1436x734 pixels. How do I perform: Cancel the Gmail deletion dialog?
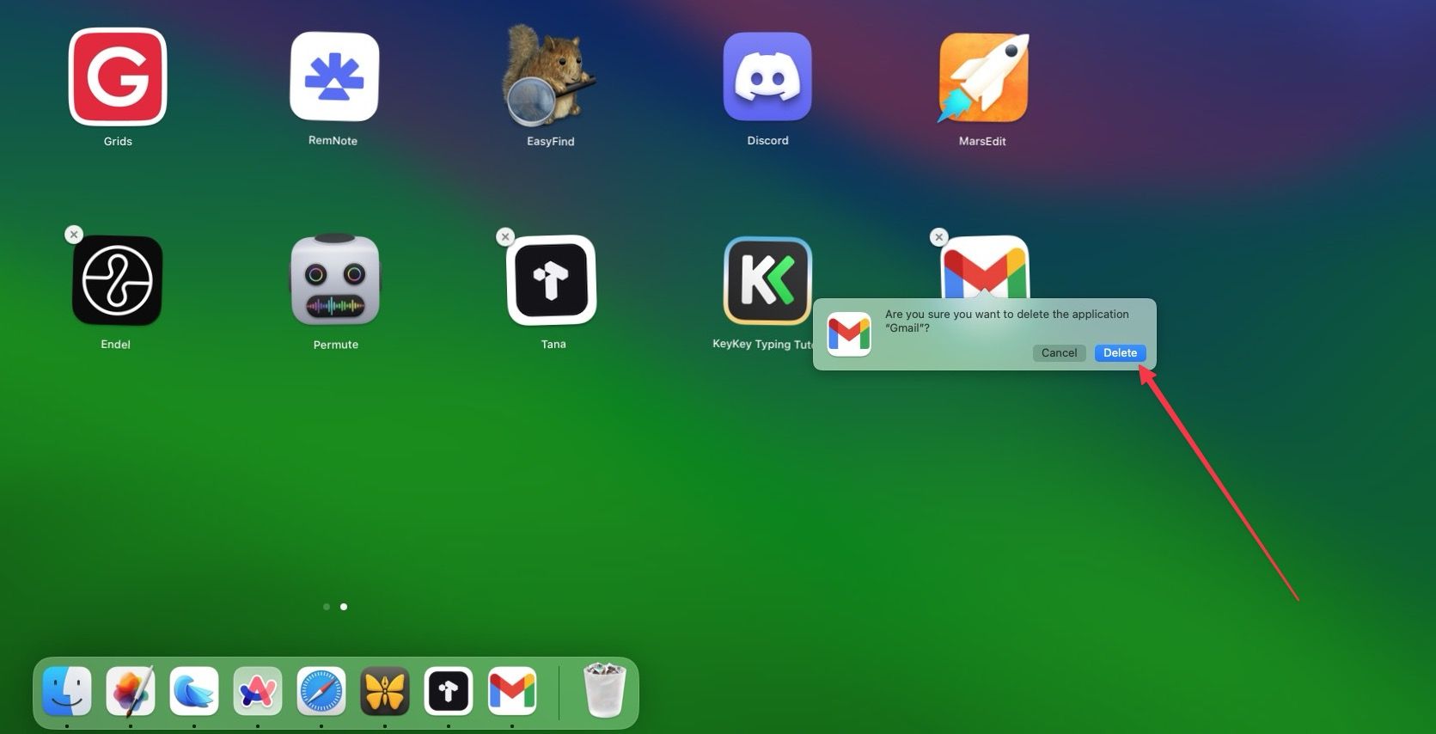(x=1059, y=353)
